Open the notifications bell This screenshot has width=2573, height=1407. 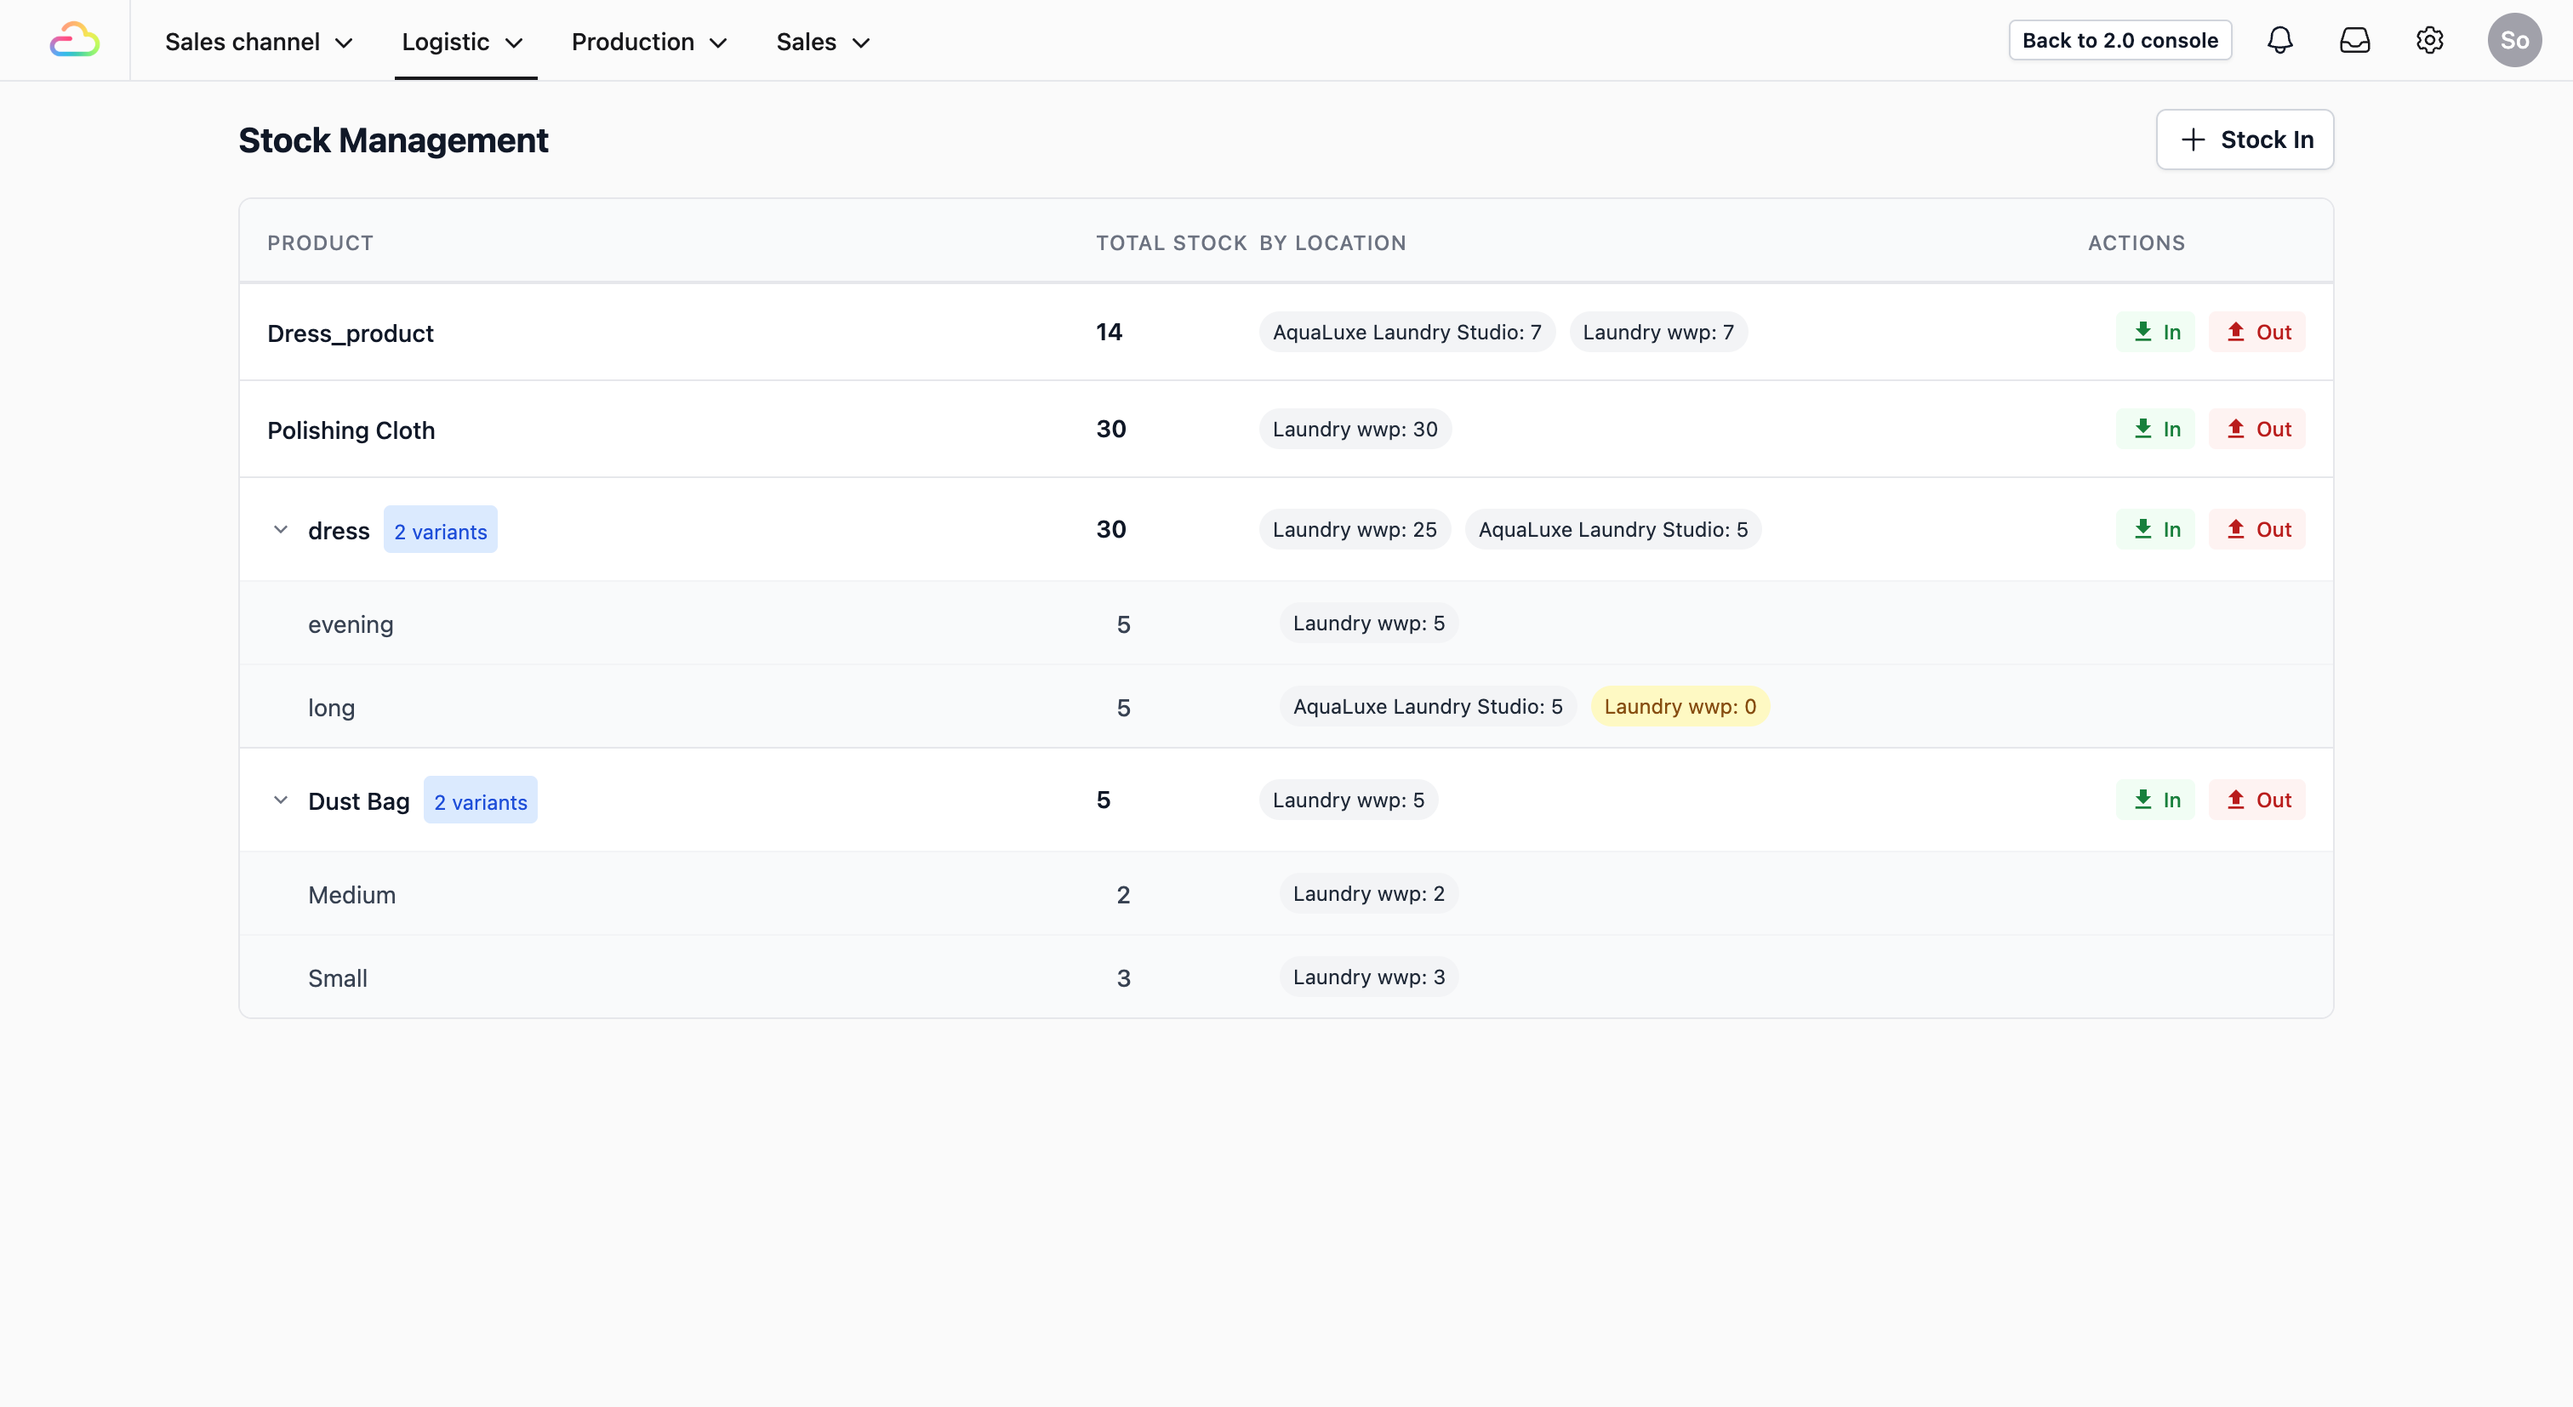[2279, 41]
